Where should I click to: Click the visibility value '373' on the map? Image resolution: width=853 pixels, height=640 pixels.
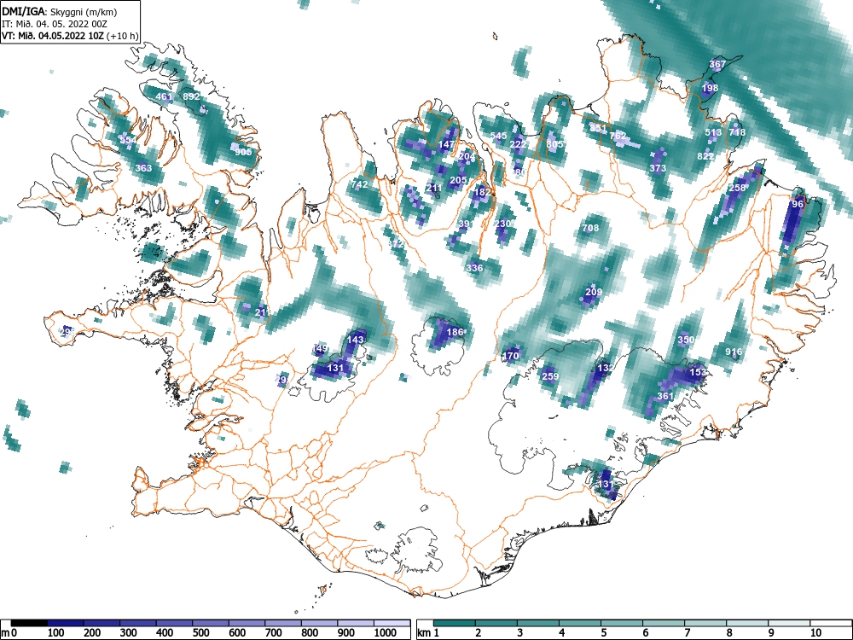coord(658,168)
